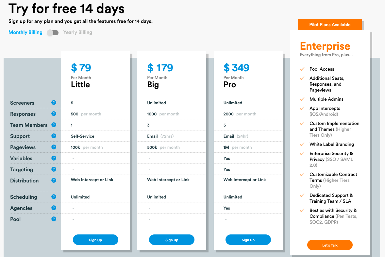Sign Up for the Pro plan
Image resolution: width=385 pixels, height=257 pixels.
point(248,240)
